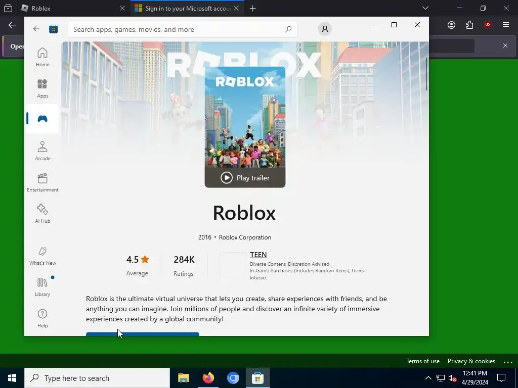Screen dimensions: 518x388
Task: Click the taskbar search box
Action: coord(97,378)
